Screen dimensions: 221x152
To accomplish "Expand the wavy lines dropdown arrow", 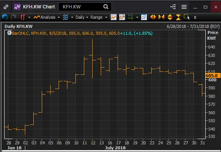I will click(x=72, y=18).
